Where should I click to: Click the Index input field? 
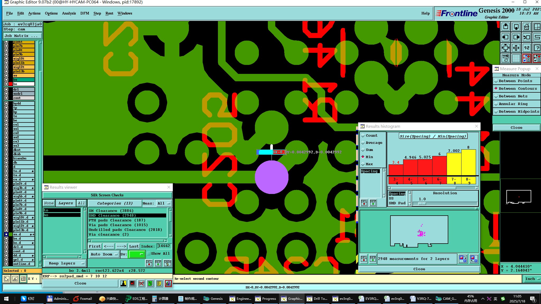point(164,246)
